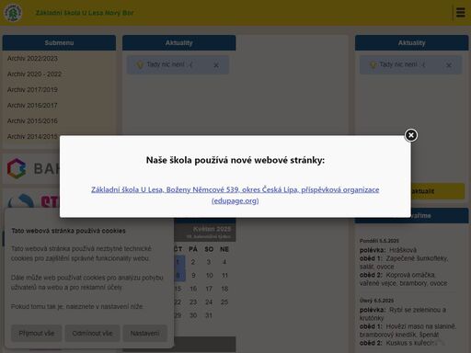
Task: Click the lightbulb icon in right Aktuality notice
Action: tap(373, 64)
